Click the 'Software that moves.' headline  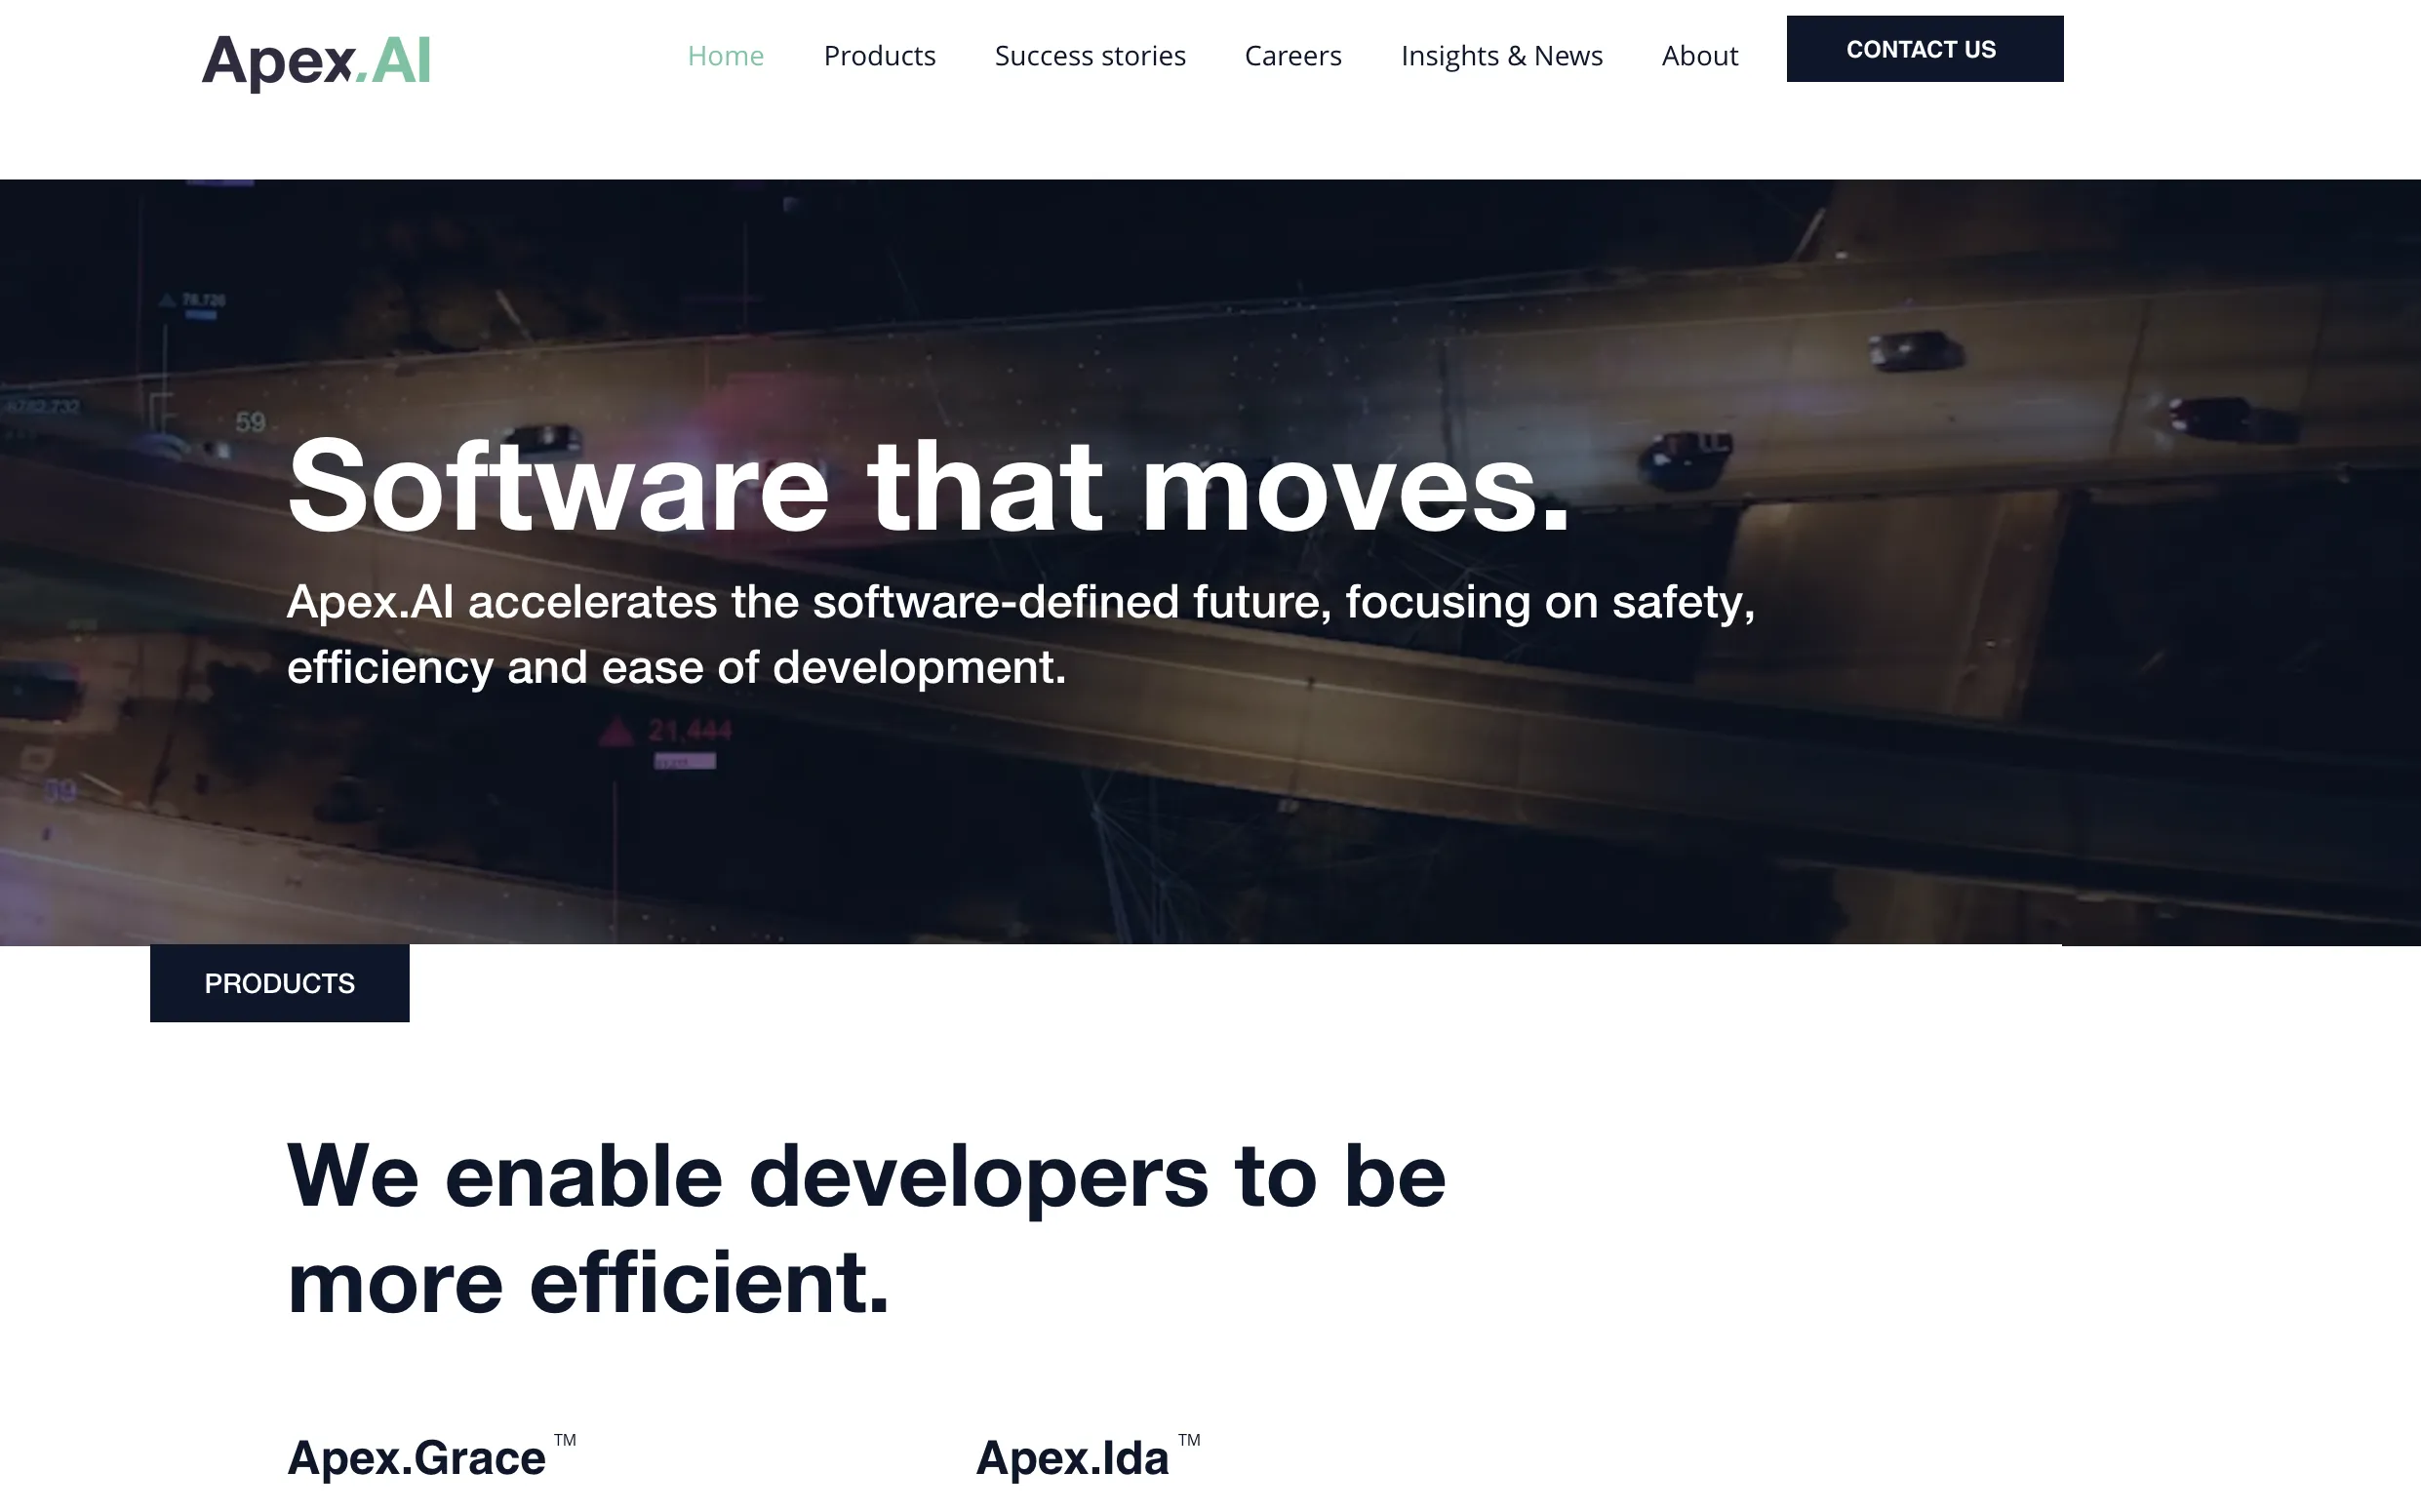928,487
